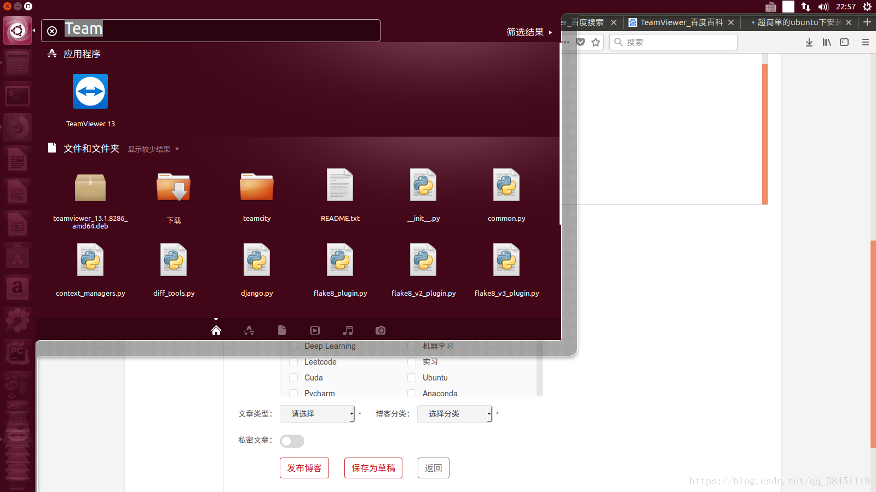Open sound volume indicator
Viewport: 876px width, 492px height.
[x=823, y=7]
